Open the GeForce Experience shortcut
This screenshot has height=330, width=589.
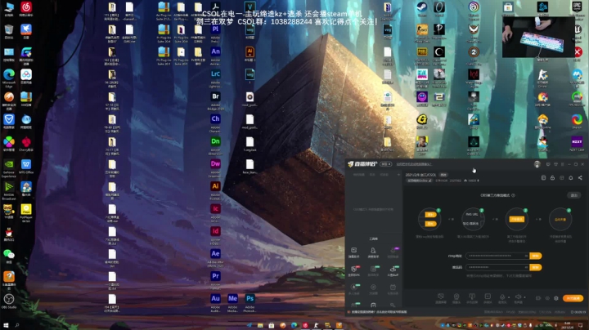9,167
